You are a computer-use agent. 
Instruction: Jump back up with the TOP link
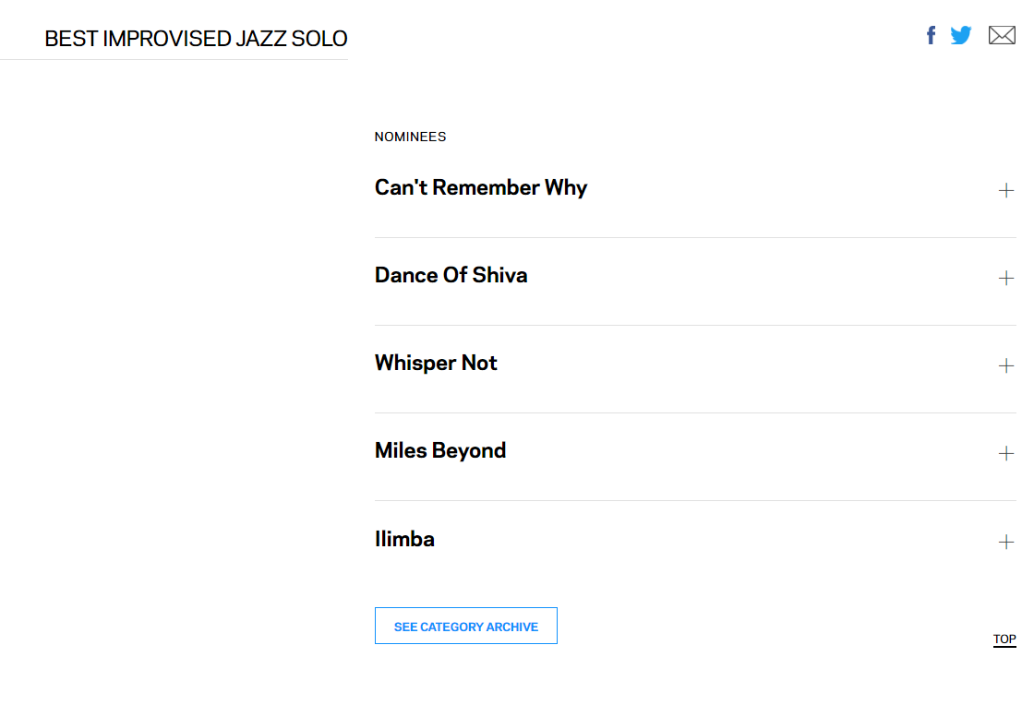point(1004,639)
